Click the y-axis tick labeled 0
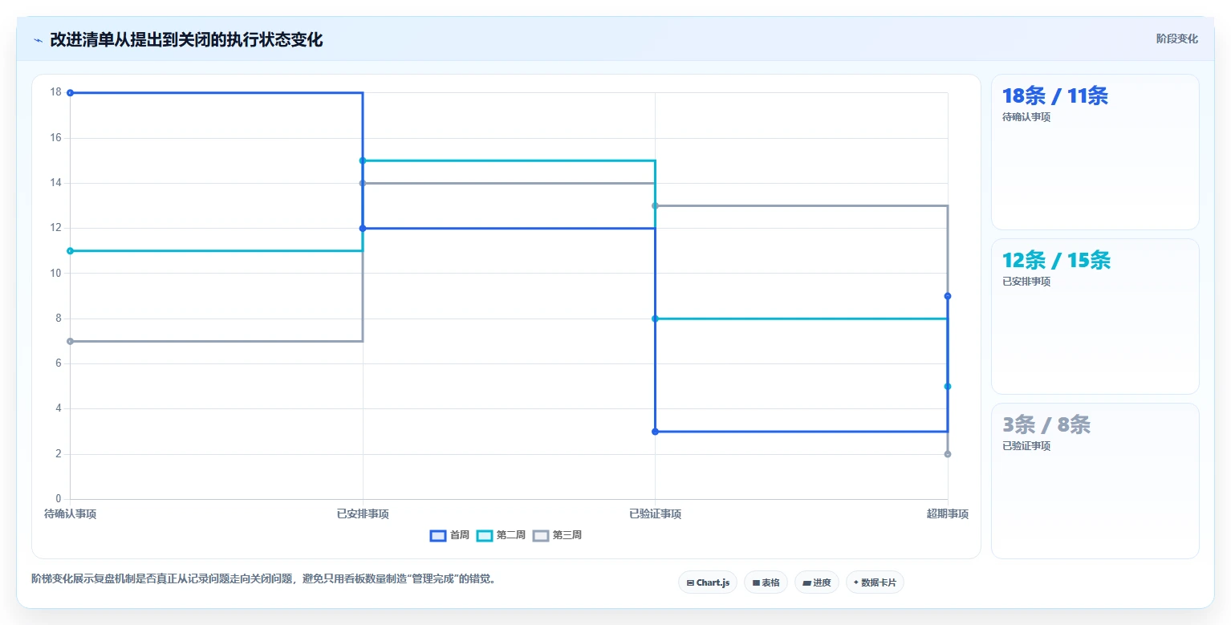1231x625 pixels. pos(58,499)
